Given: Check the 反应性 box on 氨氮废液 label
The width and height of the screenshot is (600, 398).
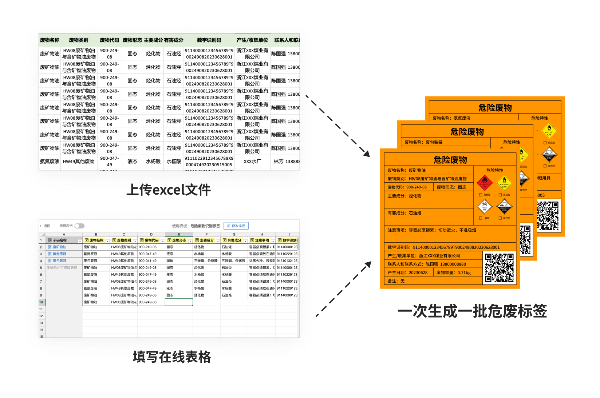Looking at the screenshot, I should coord(545,143).
